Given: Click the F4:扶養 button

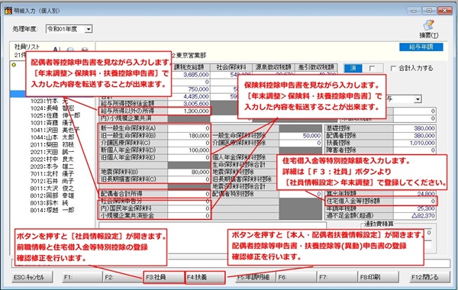Looking at the screenshot, I should point(205,277).
